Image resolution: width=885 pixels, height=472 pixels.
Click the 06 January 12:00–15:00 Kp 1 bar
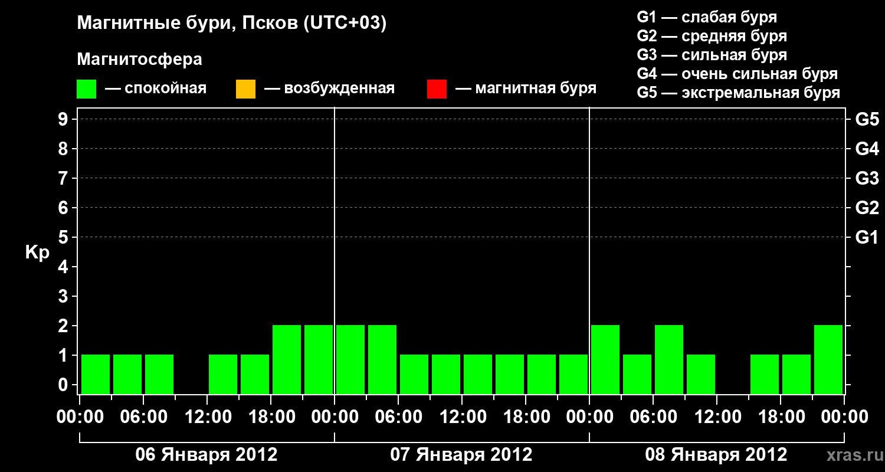[x=223, y=374]
